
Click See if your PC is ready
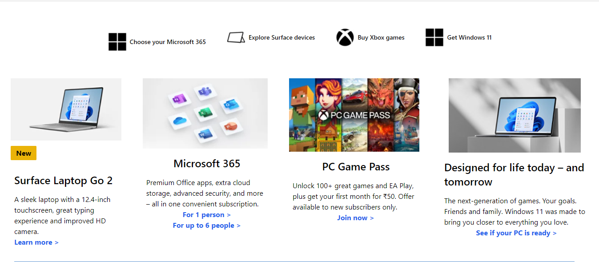(513, 233)
